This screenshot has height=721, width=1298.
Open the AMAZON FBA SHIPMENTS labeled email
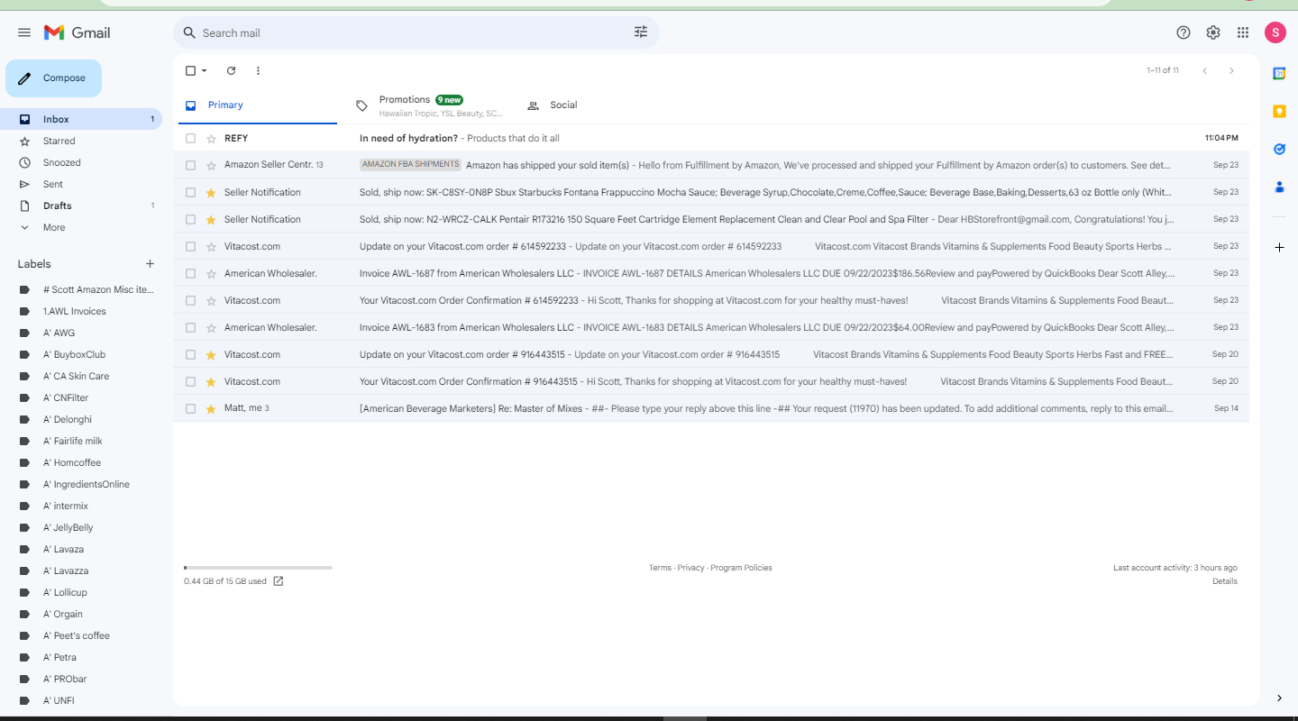[711, 165]
